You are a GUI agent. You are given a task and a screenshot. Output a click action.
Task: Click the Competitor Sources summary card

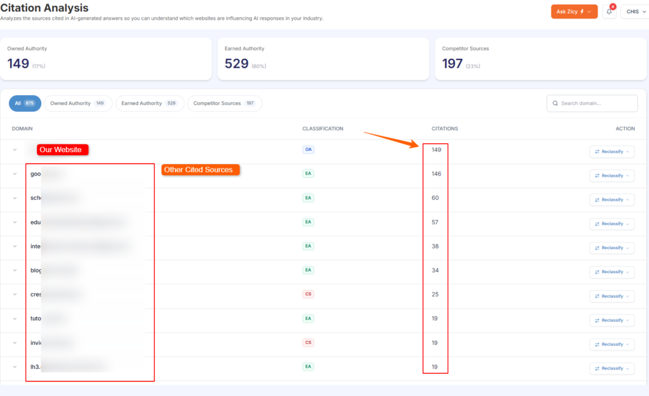(540, 58)
